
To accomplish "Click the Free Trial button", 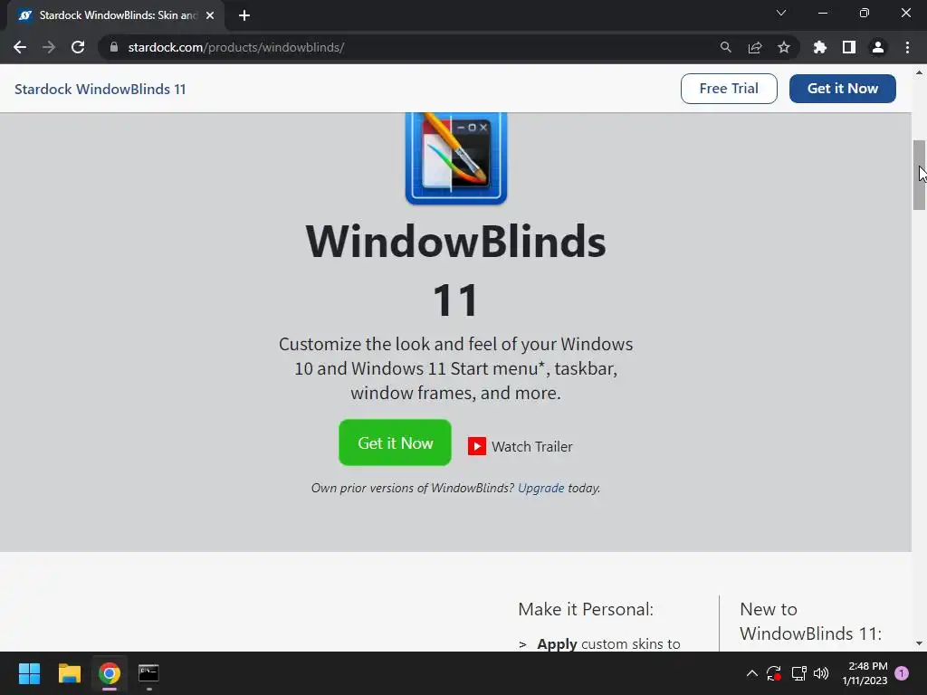I will pyautogui.click(x=729, y=89).
